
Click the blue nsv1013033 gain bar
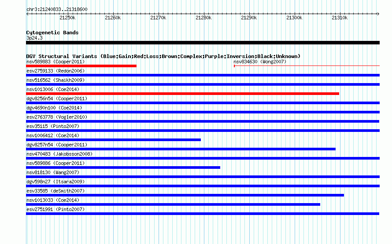(x=173, y=204)
